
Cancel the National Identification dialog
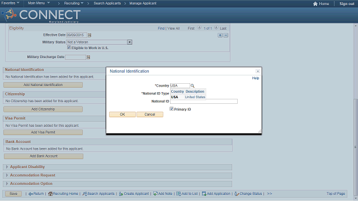tap(150, 114)
